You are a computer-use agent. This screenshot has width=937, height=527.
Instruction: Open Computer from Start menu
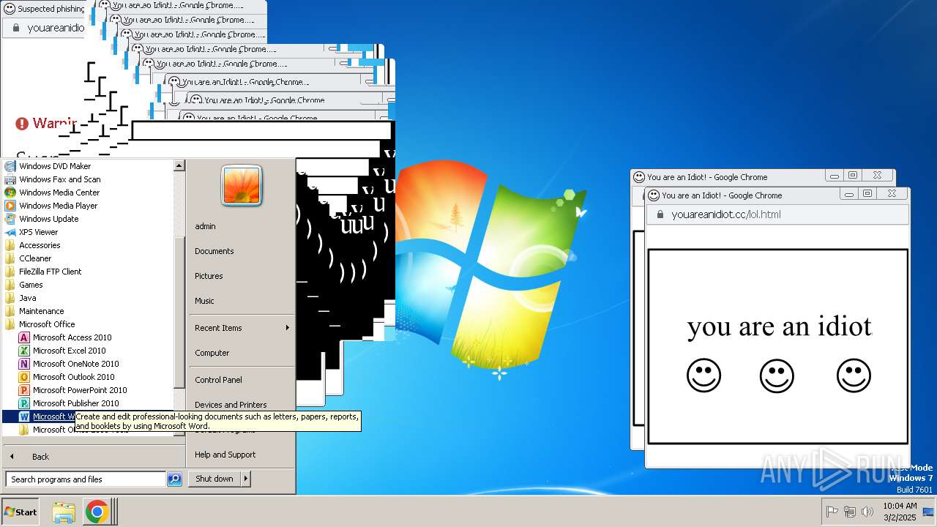[x=212, y=353]
